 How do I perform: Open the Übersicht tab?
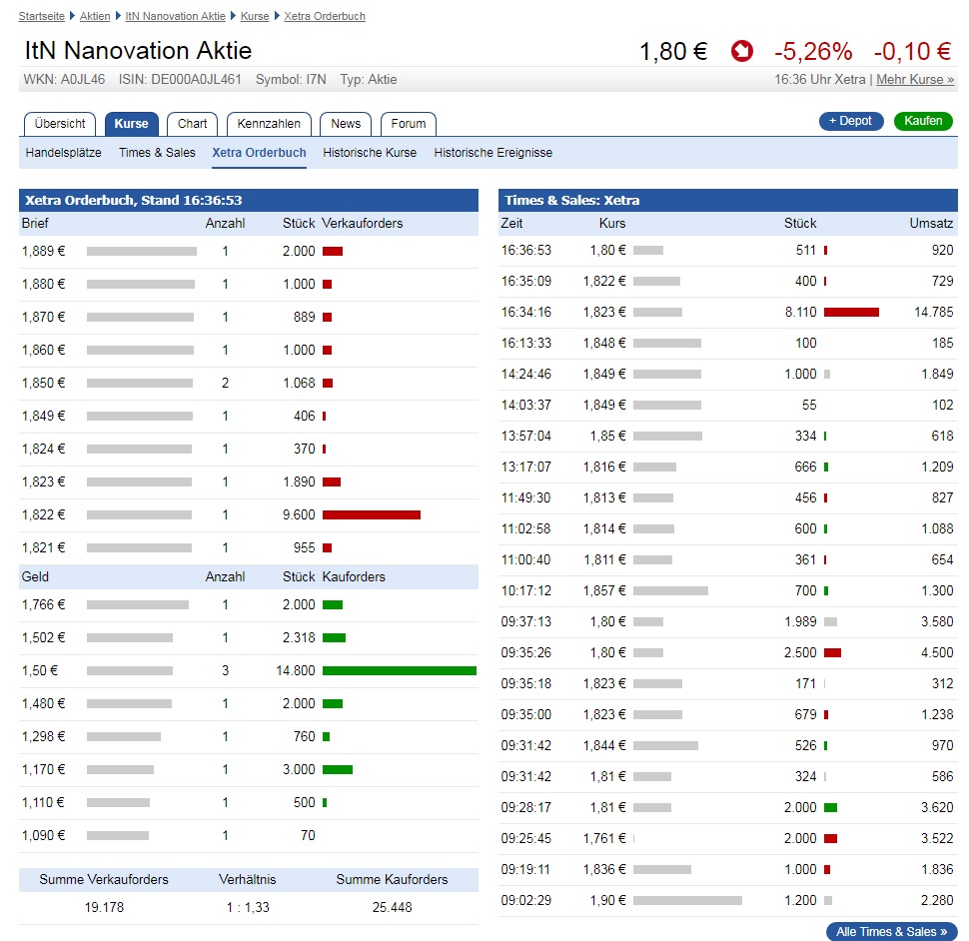coord(60,124)
